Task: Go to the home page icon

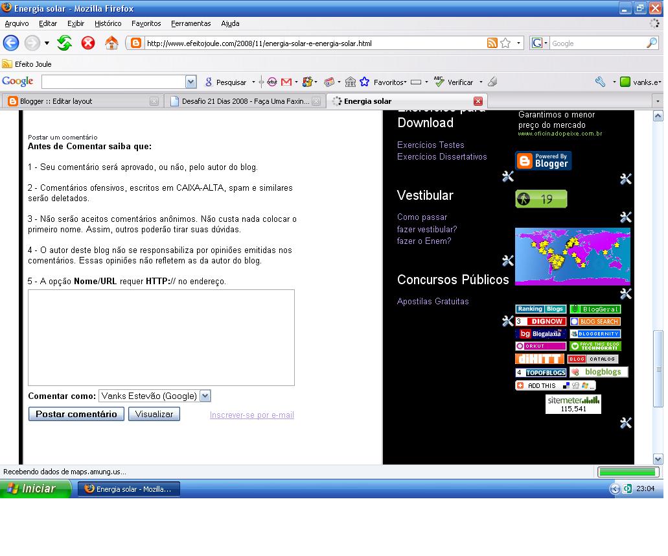Action: [111, 43]
